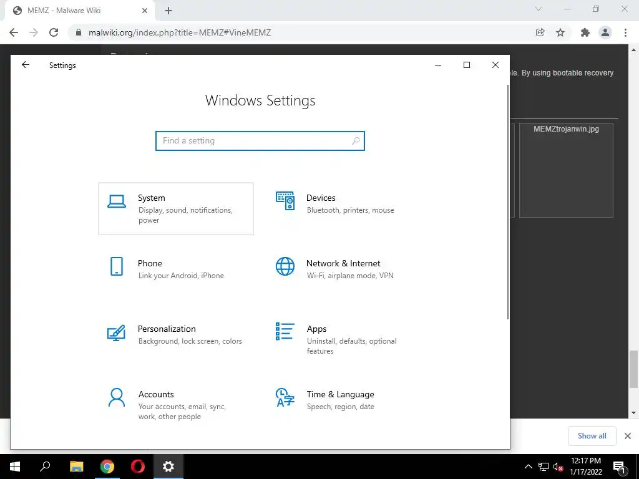639x479 pixels.
Task: Click muted volume tray icon
Action: coord(559,467)
